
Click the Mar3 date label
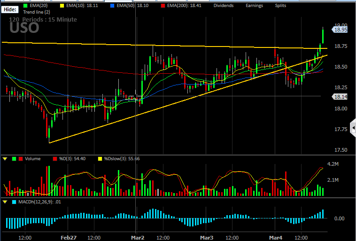(207, 238)
